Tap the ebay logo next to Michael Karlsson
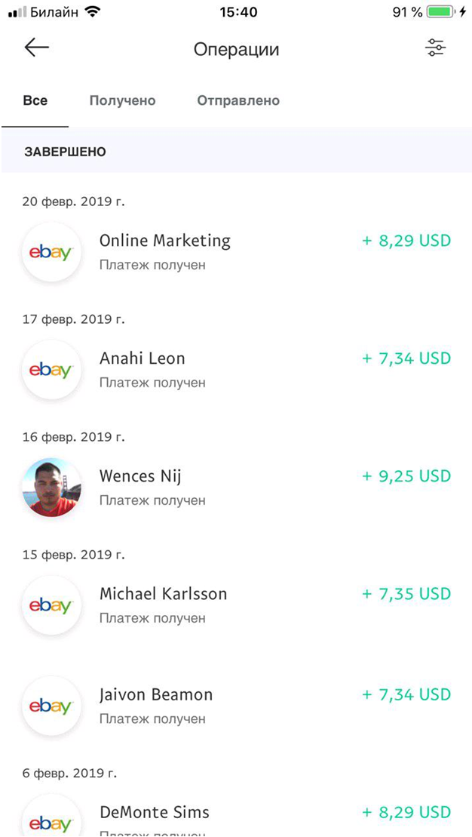The width and height of the screenshot is (472, 837). [x=51, y=605]
